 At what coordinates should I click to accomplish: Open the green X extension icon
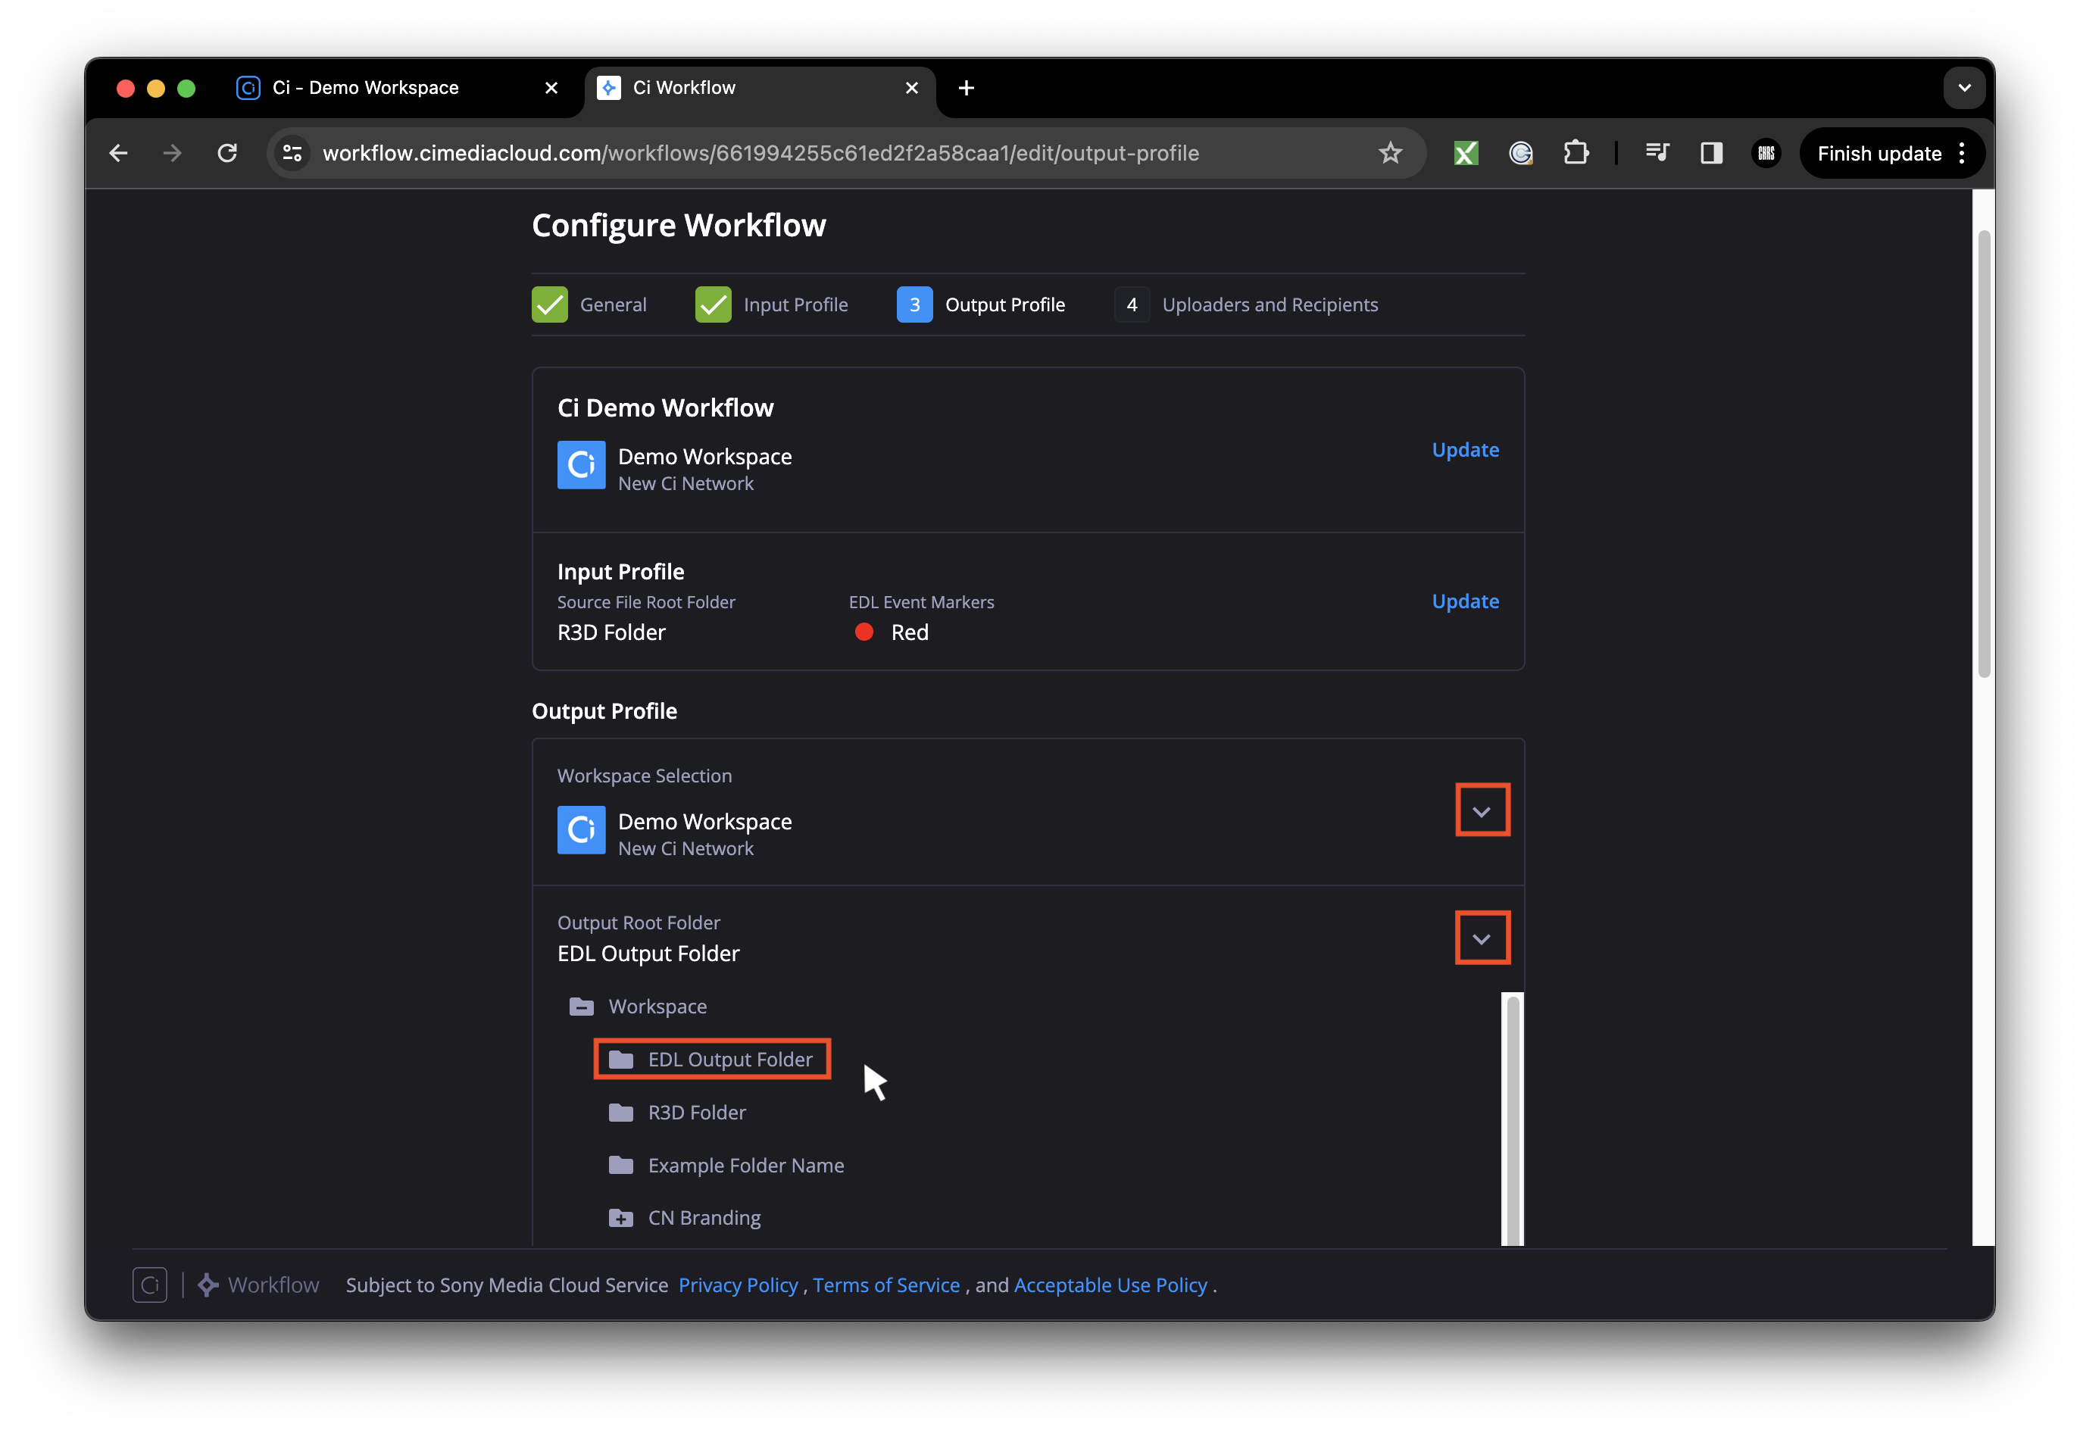click(x=1465, y=154)
